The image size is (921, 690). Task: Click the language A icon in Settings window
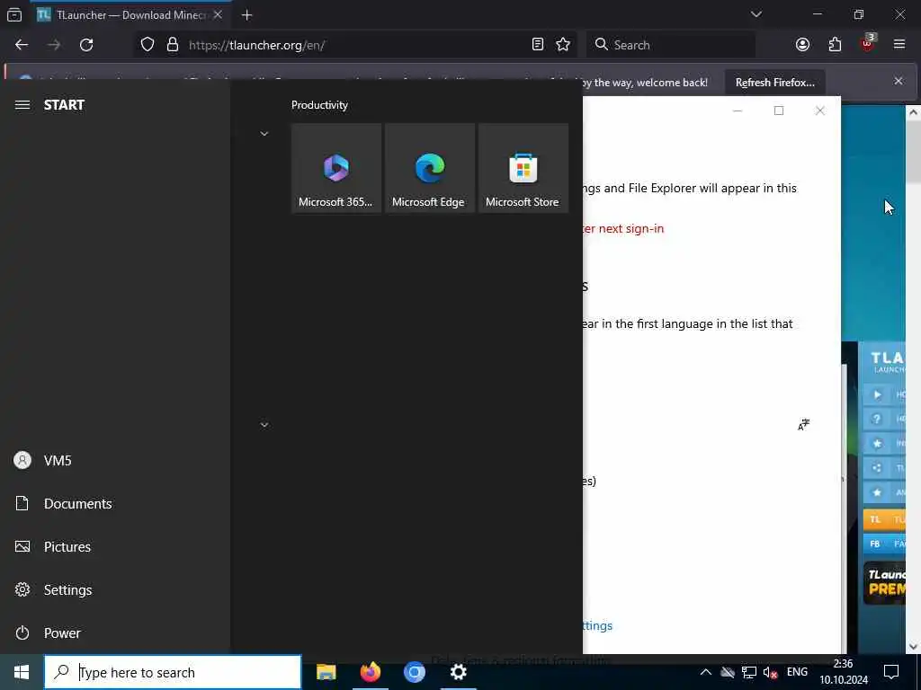tap(803, 425)
